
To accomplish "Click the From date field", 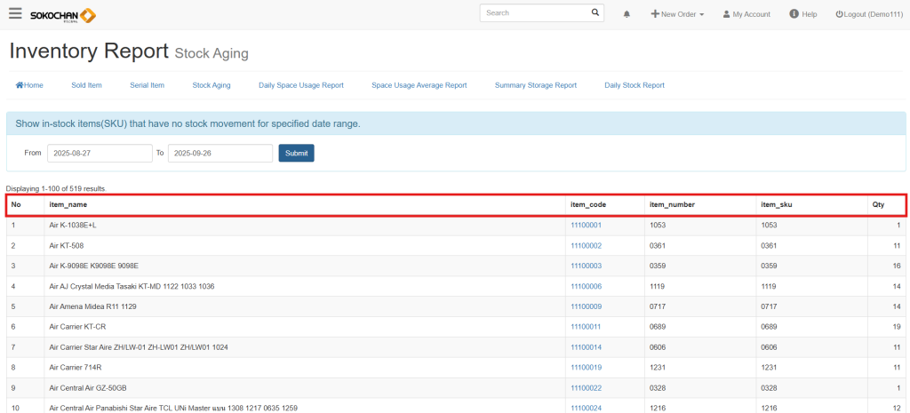I will pos(100,154).
